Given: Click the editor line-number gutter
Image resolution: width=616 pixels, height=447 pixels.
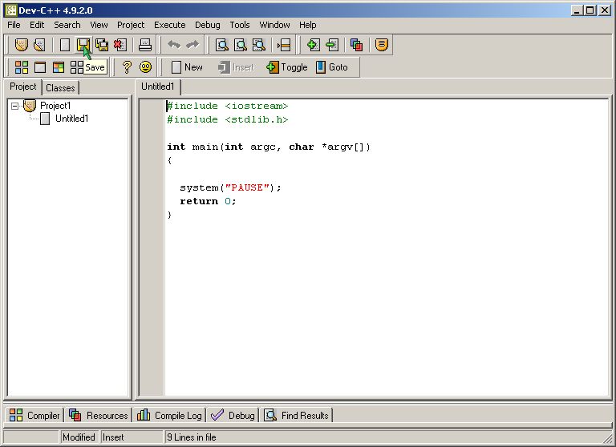Looking at the screenshot, I should [152, 248].
